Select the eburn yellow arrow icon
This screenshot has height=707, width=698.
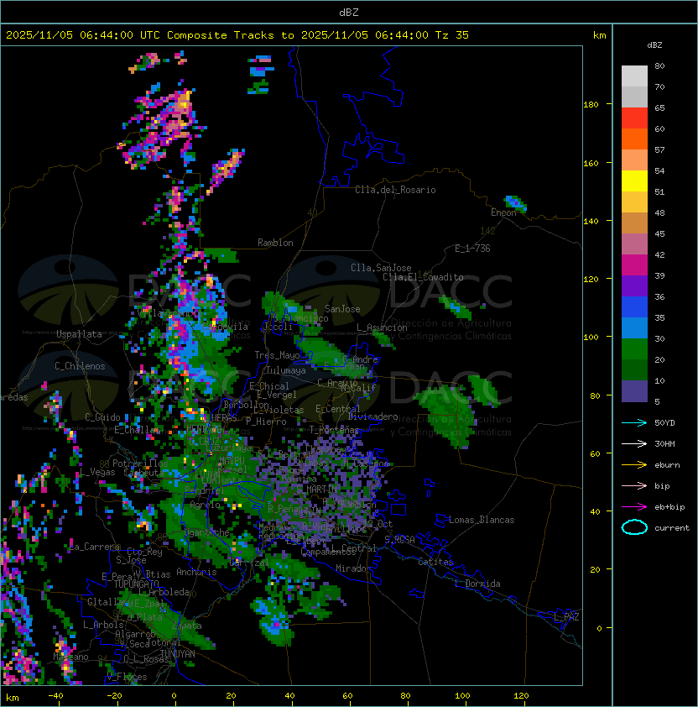634,465
